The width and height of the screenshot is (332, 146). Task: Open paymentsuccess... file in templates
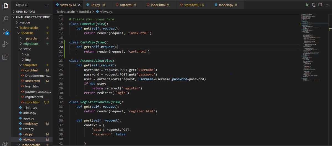pyautogui.click(x=32, y=91)
